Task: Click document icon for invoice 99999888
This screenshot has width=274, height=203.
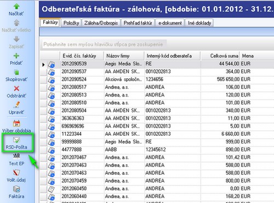Action: (52, 142)
